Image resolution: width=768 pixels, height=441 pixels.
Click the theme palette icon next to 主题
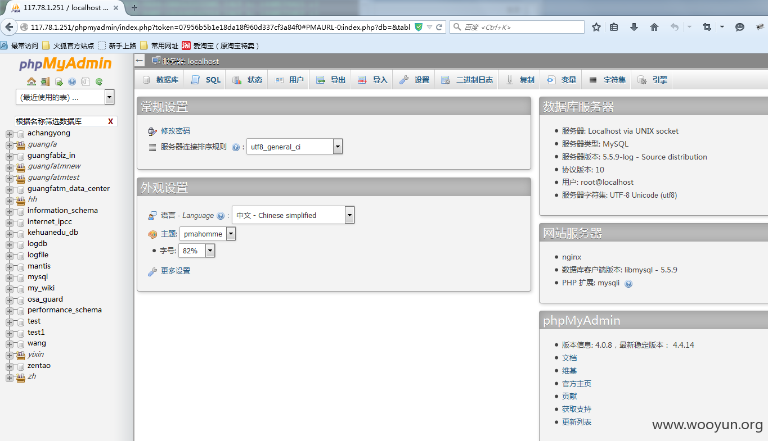pos(152,234)
